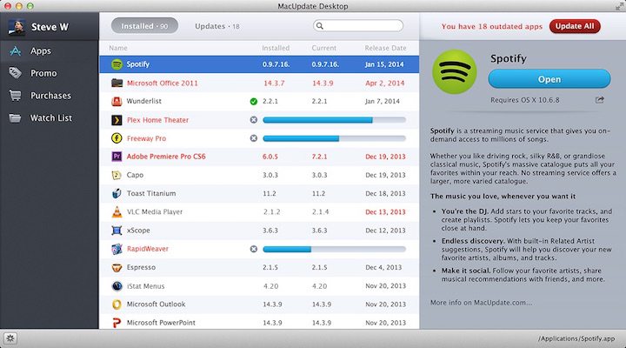Click the Wunderlist app icon
The image size is (626, 348).
click(117, 101)
